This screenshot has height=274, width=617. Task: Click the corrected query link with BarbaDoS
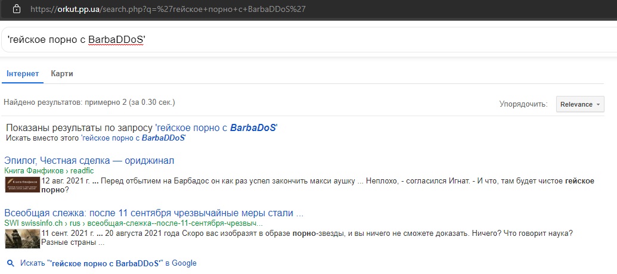click(216, 127)
